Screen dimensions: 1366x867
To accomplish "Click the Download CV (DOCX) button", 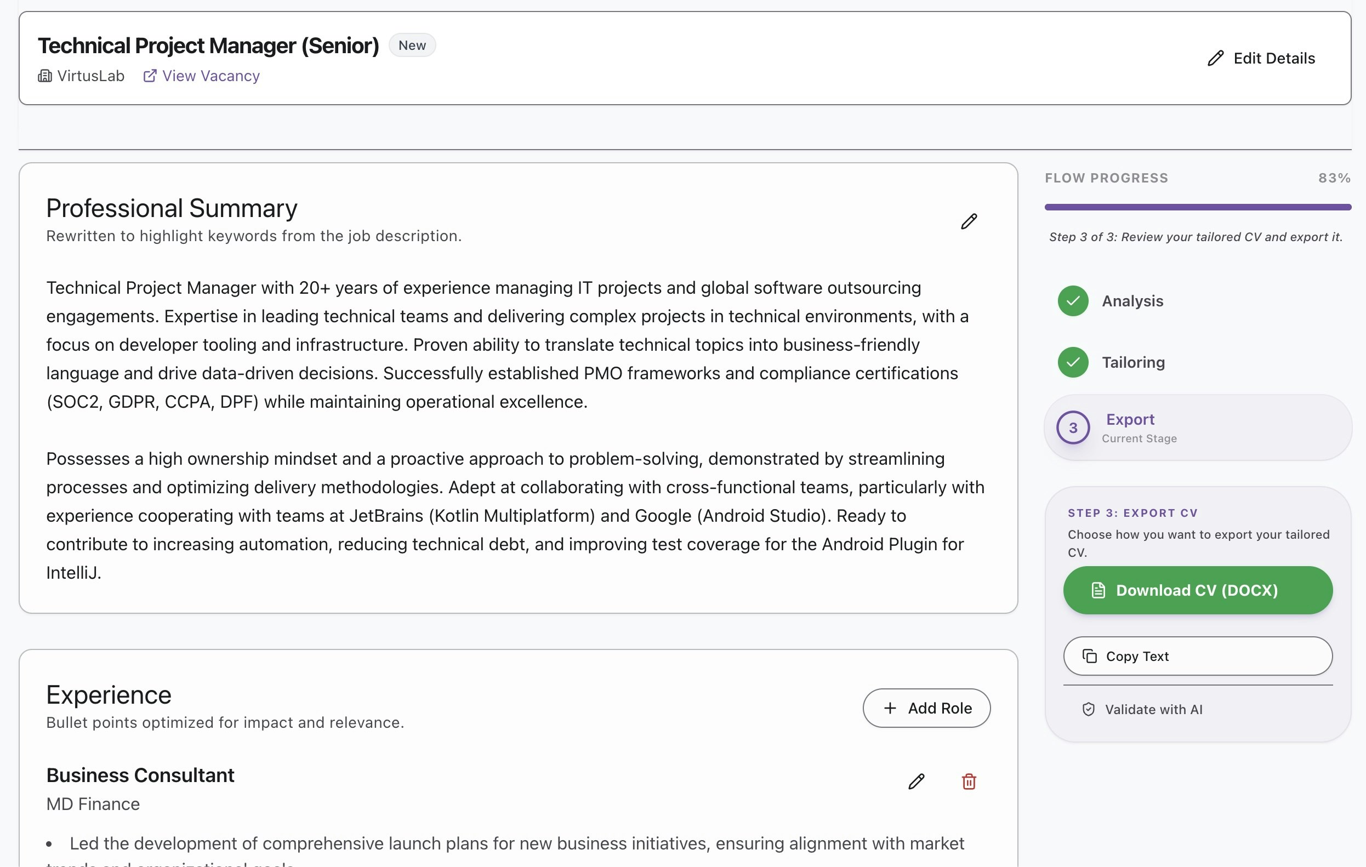I will click(x=1197, y=590).
